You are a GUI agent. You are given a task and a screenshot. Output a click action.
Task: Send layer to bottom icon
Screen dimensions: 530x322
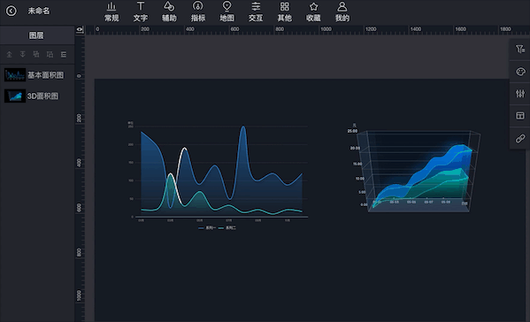point(23,54)
